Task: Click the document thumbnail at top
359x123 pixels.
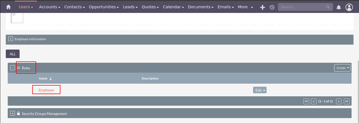Action: point(17,18)
